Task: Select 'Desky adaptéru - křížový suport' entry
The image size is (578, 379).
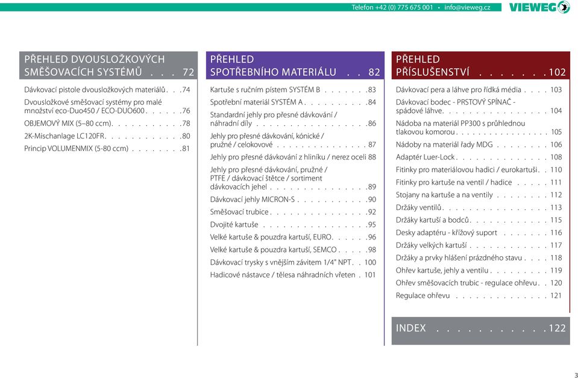Action: coord(479,232)
